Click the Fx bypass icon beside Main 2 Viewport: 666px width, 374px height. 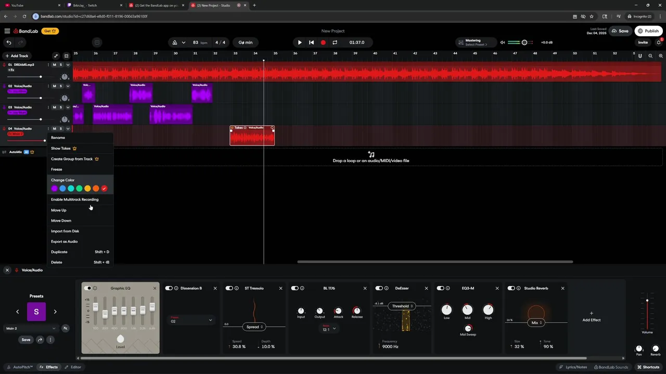coord(66,328)
